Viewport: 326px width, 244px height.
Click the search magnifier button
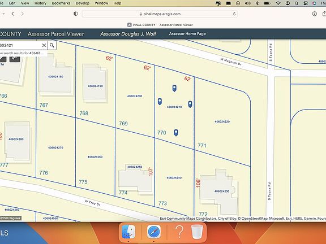point(52,45)
